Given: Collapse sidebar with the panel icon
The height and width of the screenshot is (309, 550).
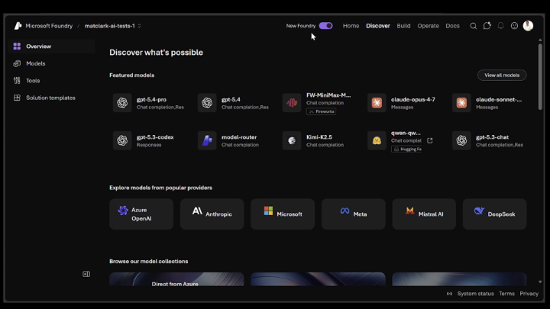Looking at the screenshot, I should (86, 274).
